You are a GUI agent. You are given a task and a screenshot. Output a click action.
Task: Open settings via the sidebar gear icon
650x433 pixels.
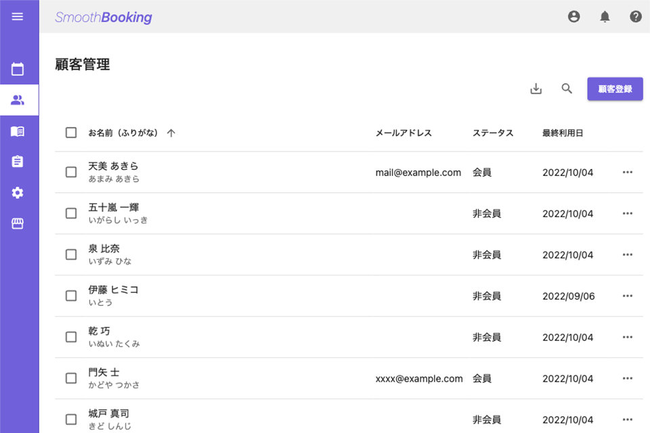(18, 193)
